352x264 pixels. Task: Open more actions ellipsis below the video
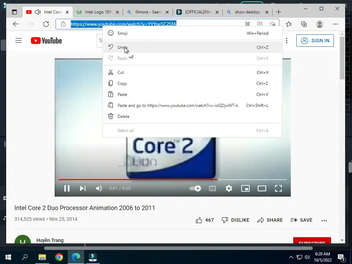pos(324,220)
